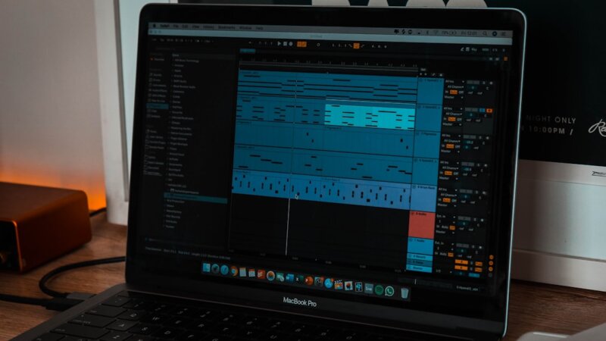The height and width of the screenshot is (341, 606).
Task: Toggle the MIDI map mode switch
Action: 486,50
